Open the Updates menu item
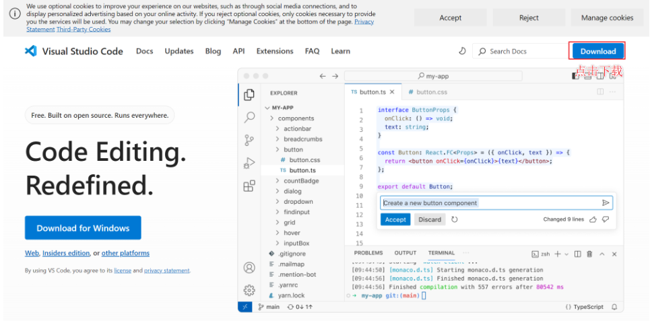The image size is (650, 323). point(179,51)
